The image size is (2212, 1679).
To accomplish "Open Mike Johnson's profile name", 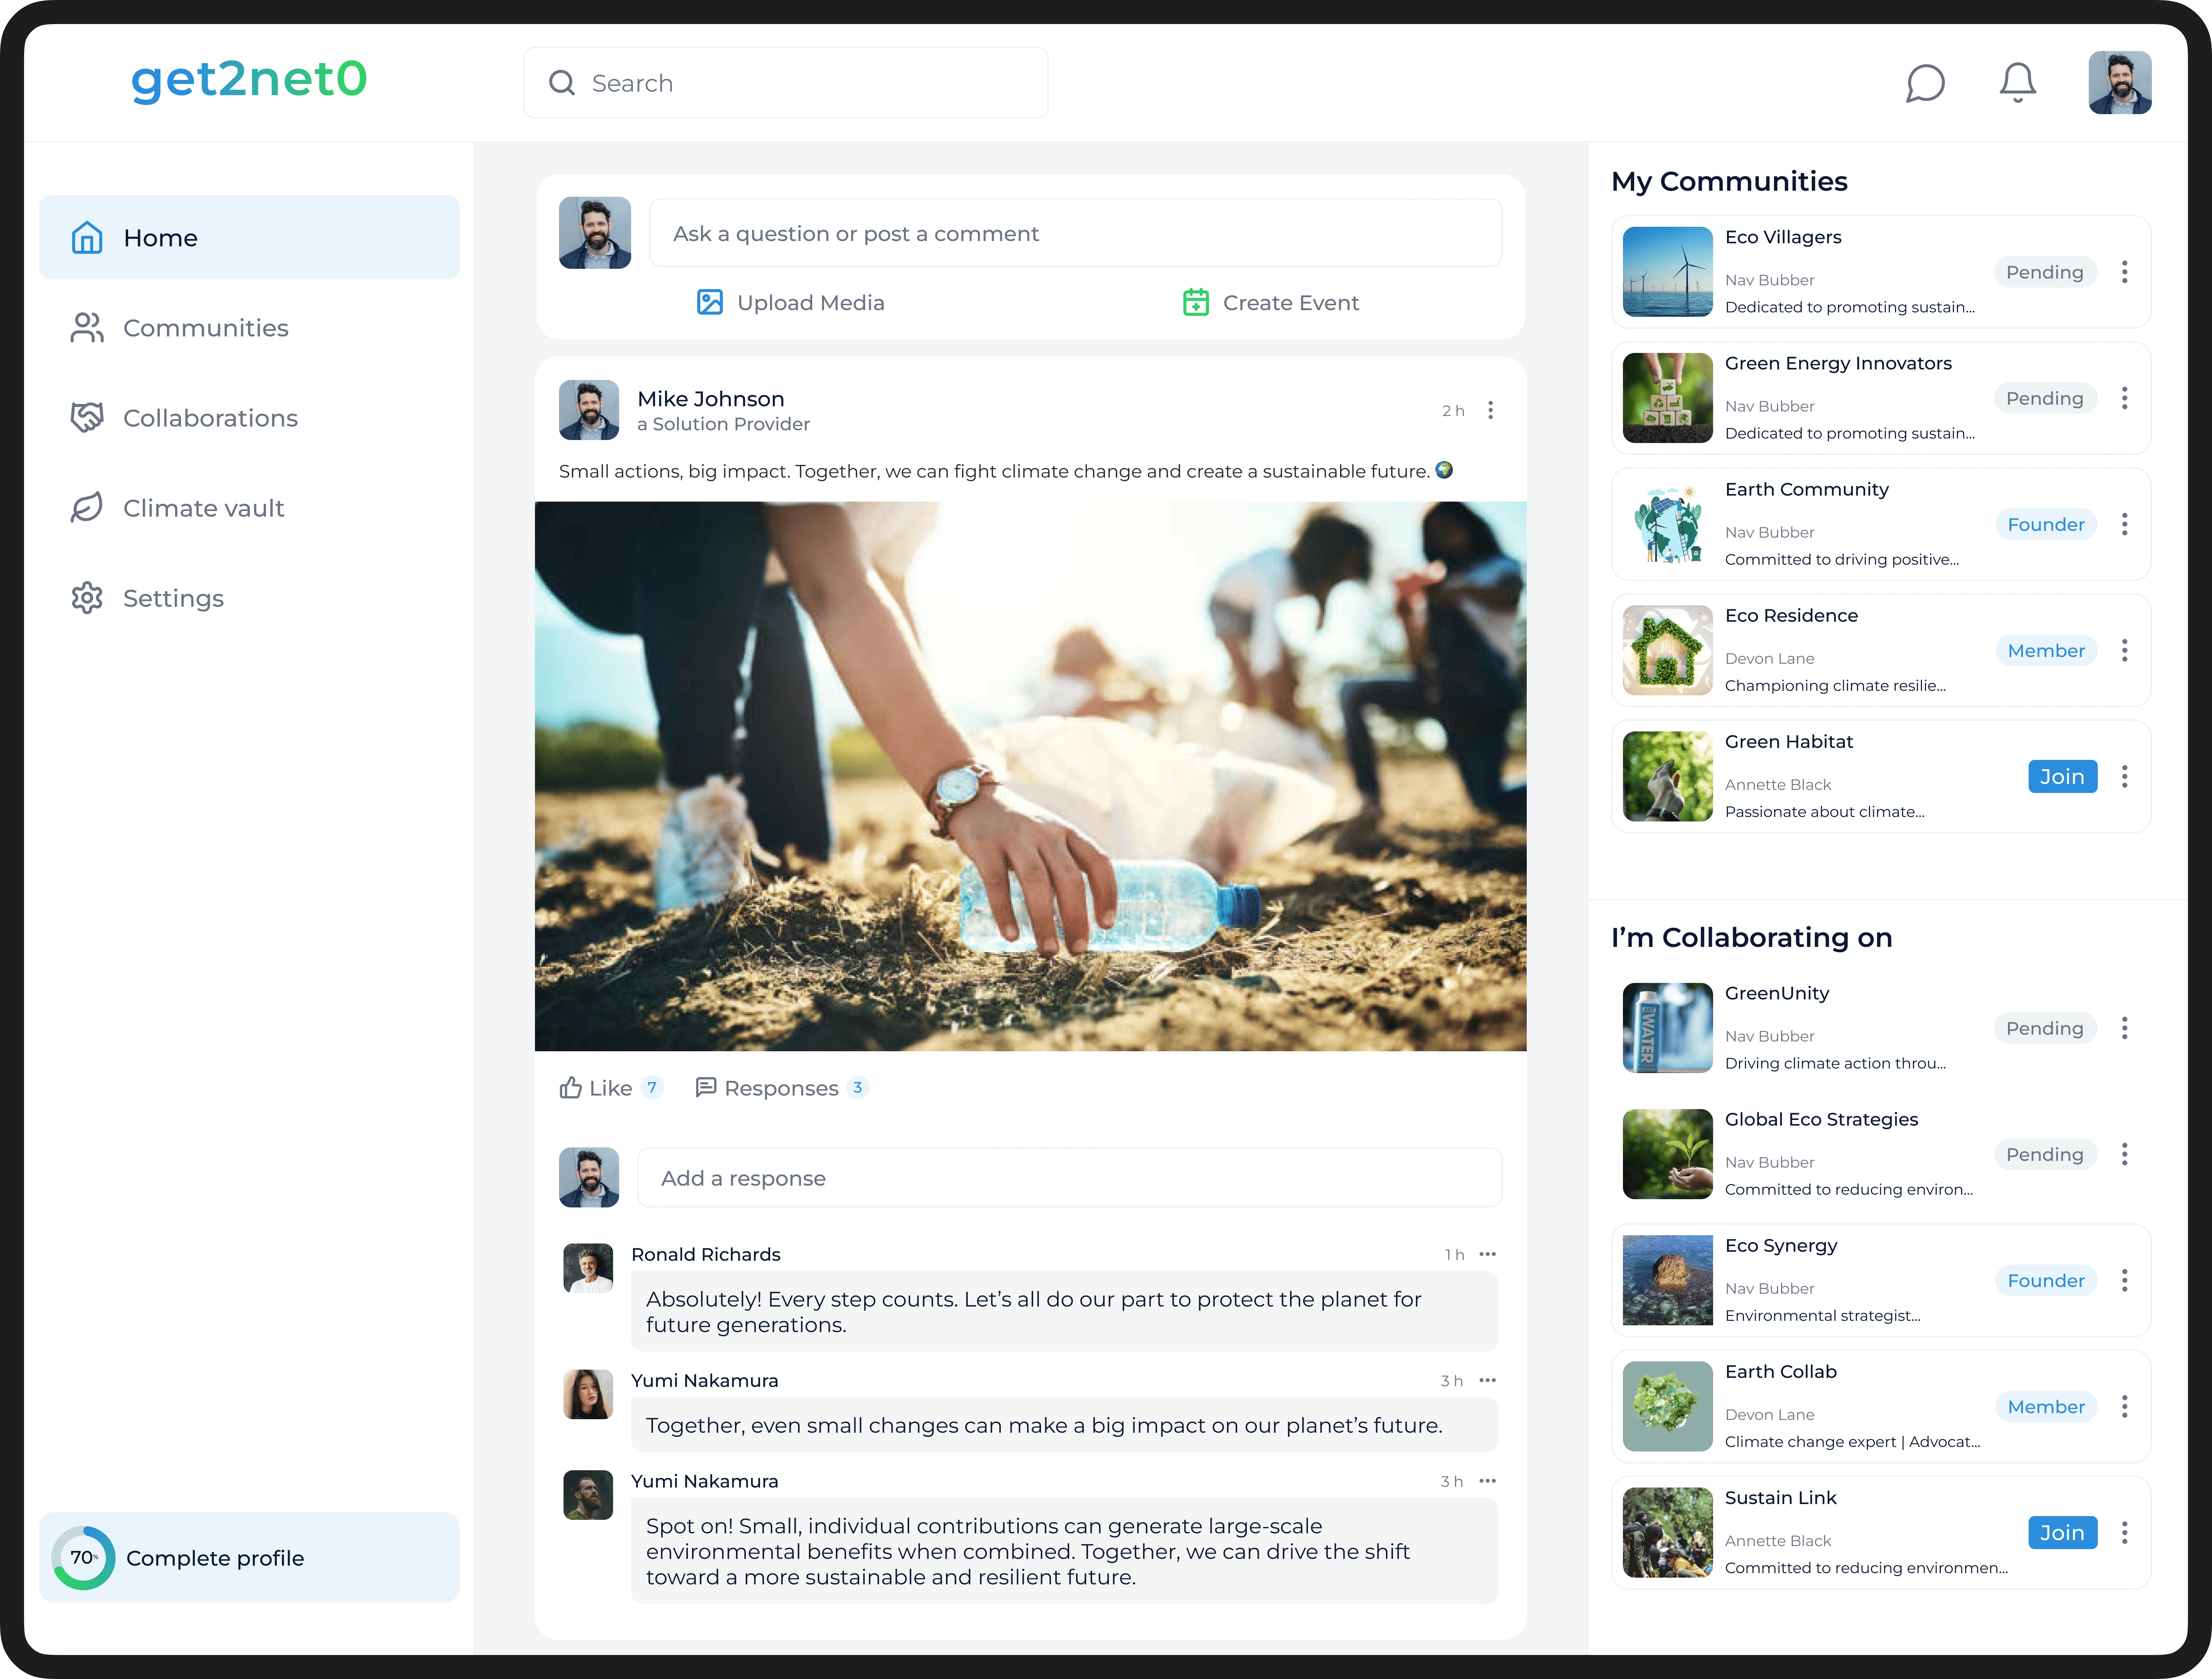I will point(711,399).
